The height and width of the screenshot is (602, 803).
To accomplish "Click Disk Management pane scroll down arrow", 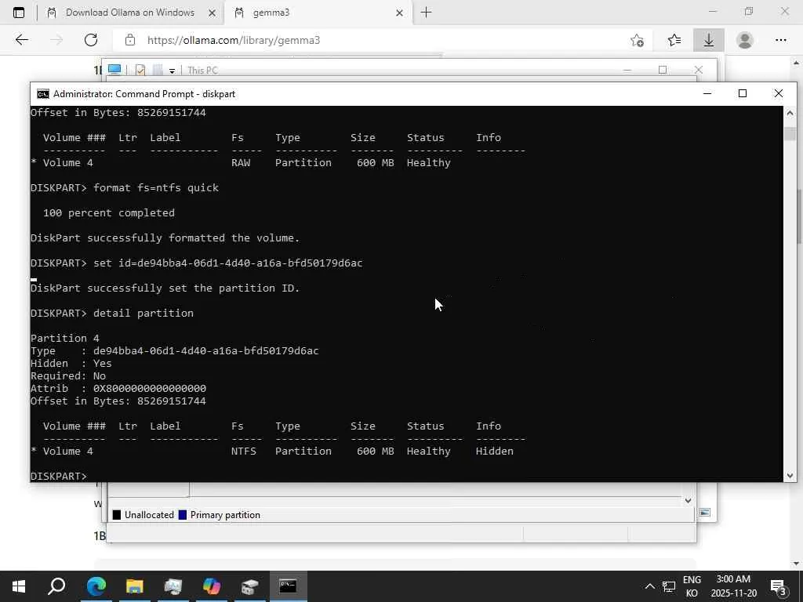I will point(689,501).
